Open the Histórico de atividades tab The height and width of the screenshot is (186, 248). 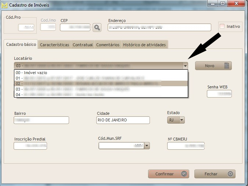tap(144, 45)
